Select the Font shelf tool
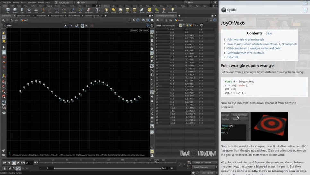Screen dimensions: 310x175 point(97,11)
